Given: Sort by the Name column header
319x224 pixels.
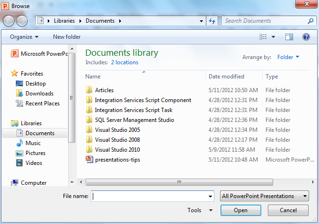Looking at the screenshot, I should click(93, 77).
